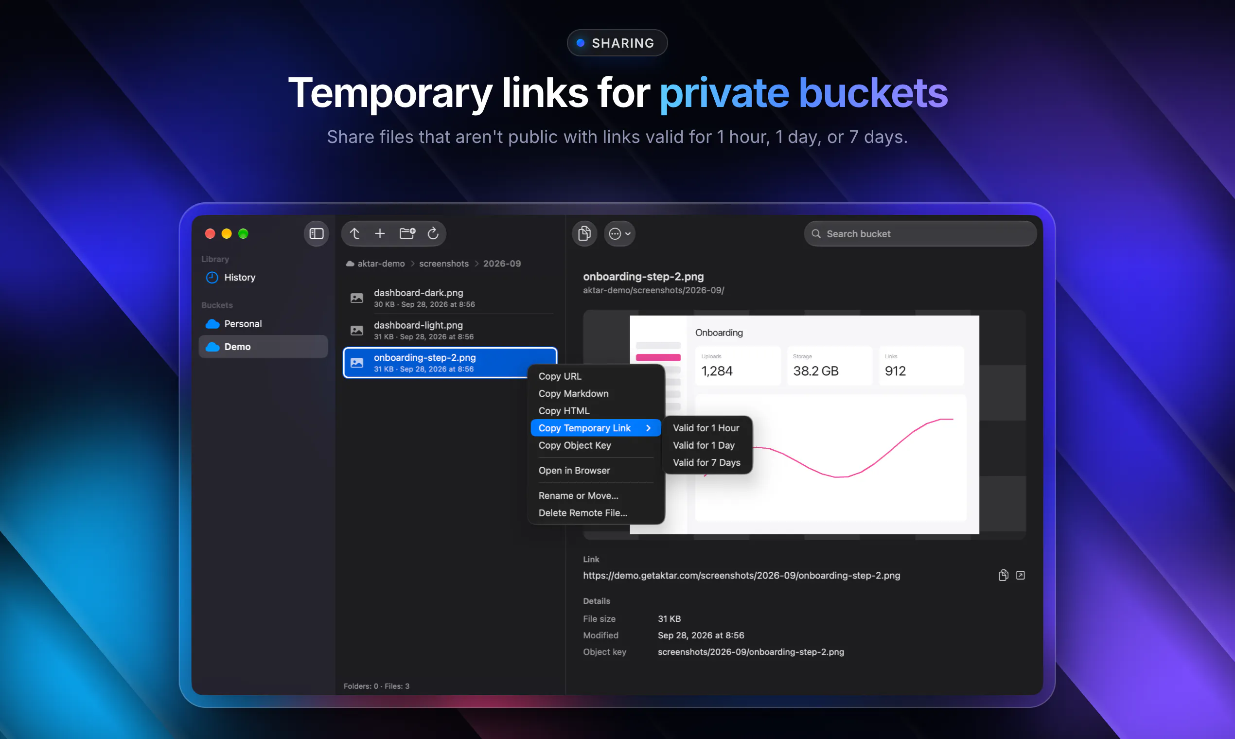Select the Demo bucket

pyautogui.click(x=263, y=347)
